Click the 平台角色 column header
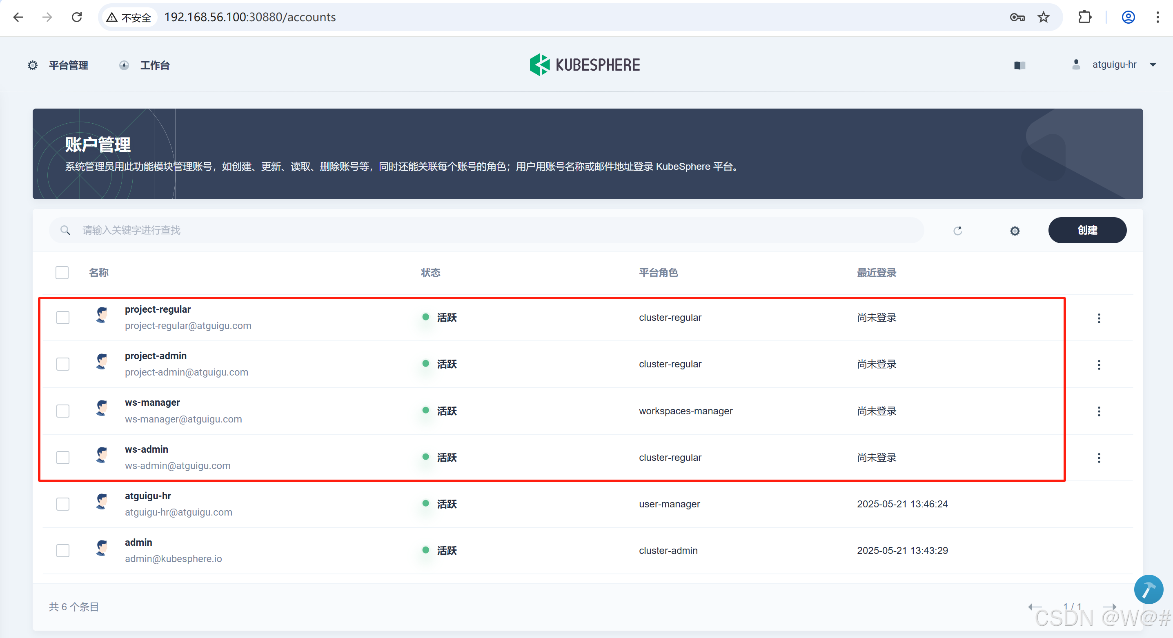The width and height of the screenshot is (1173, 638). click(x=658, y=272)
